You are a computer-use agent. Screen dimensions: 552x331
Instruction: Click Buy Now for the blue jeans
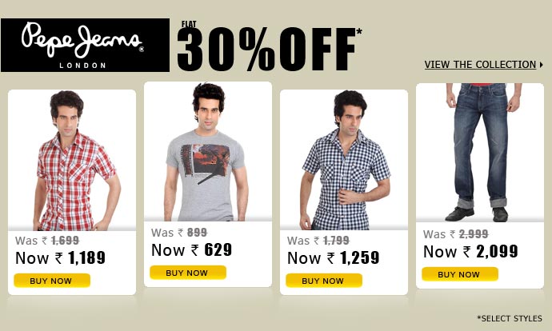click(x=460, y=274)
